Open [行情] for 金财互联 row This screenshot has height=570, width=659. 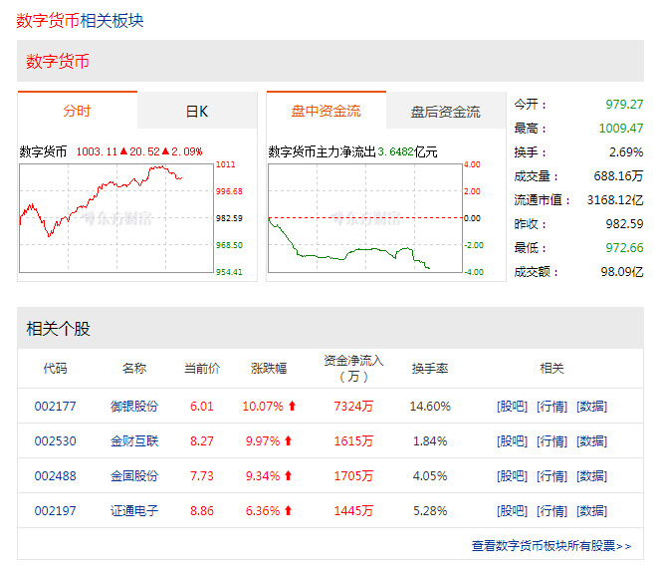(551, 441)
